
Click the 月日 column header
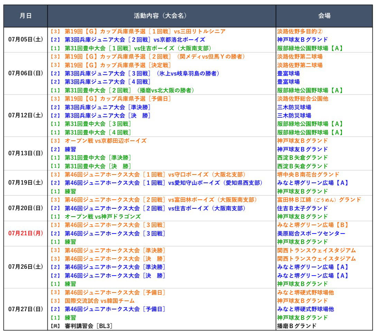pyautogui.click(x=26, y=16)
